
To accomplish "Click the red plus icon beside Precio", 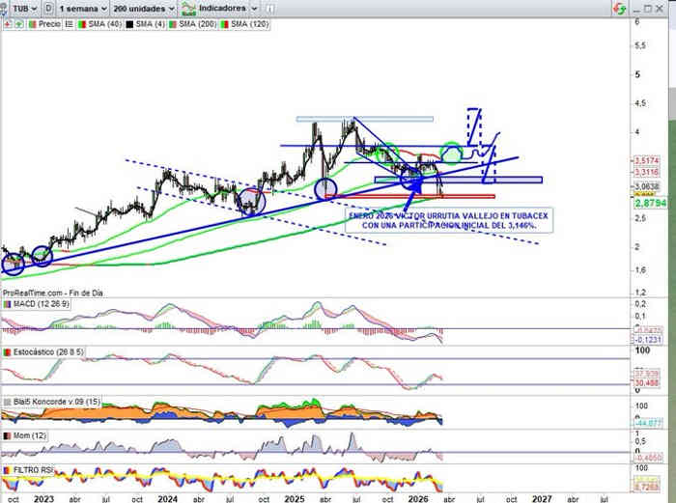I will [x=7, y=21].
